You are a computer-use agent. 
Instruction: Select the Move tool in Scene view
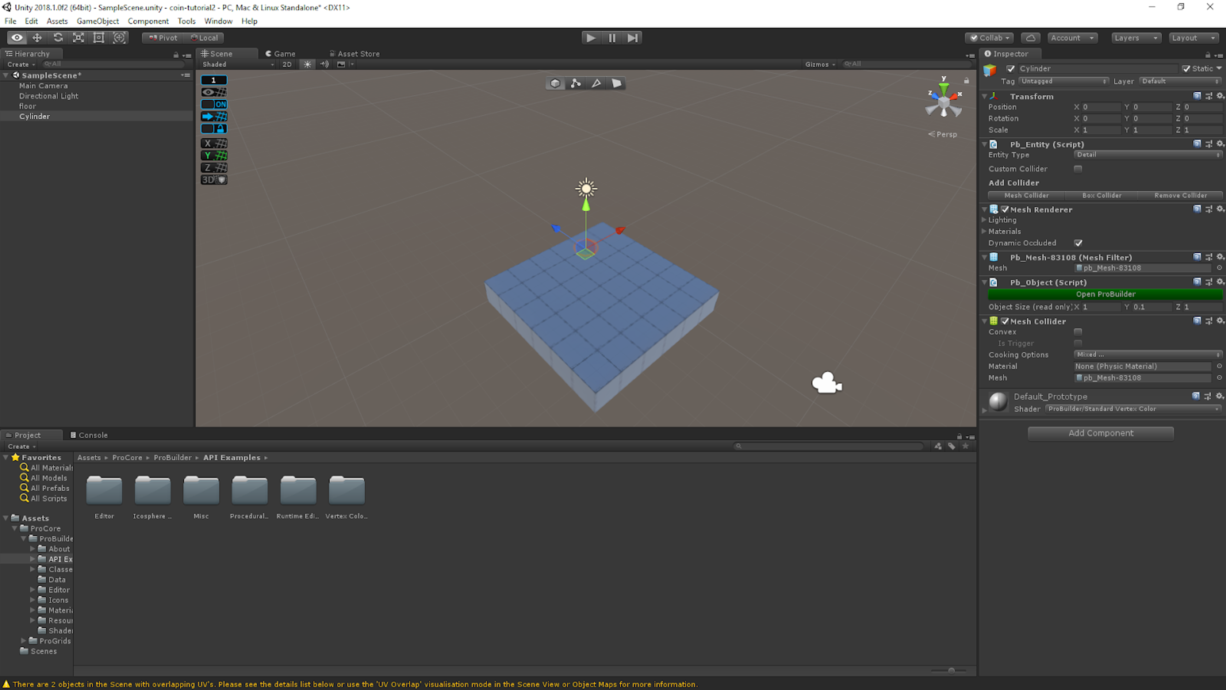(x=37, y=37)
